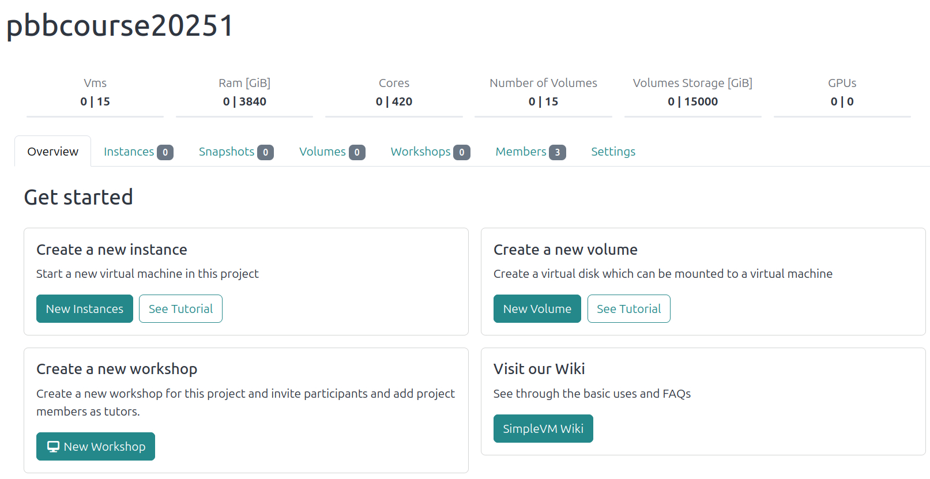Select the Ram [GiB] usage value
Screen dimensions: 930x479
click(x=244, y=101)
